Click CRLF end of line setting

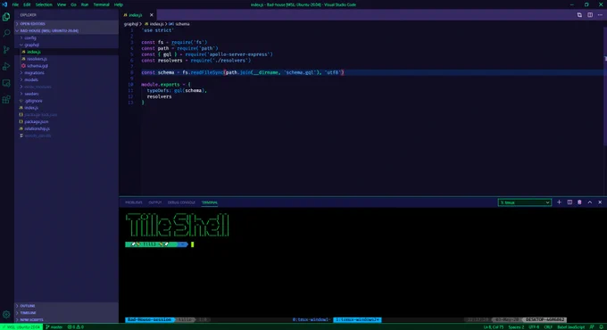pos(548,327)
